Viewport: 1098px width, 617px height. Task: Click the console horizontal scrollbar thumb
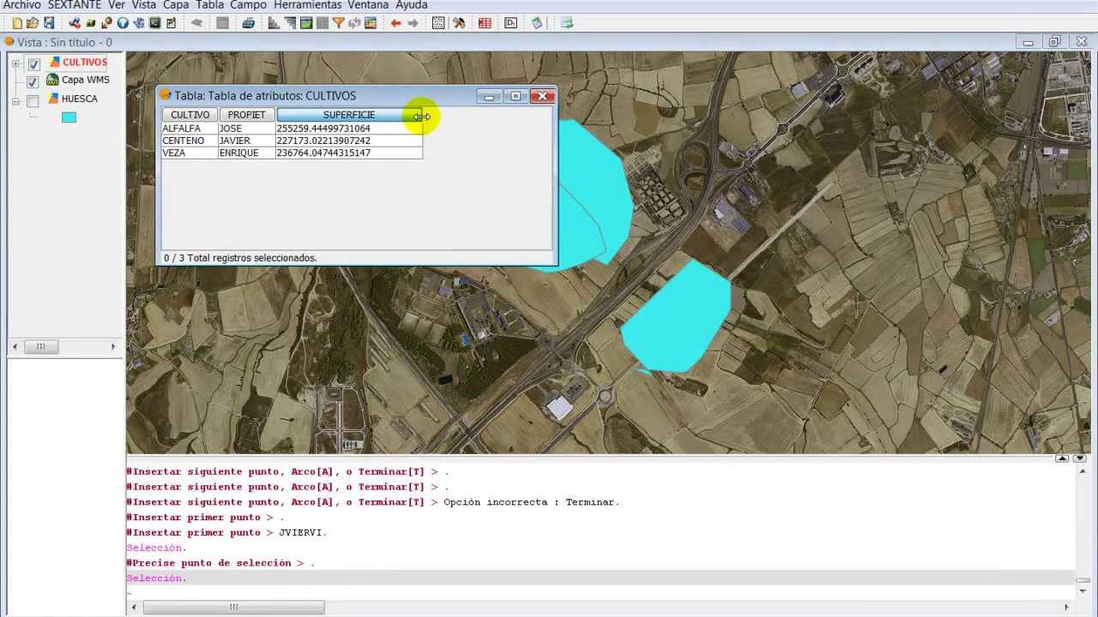coord(232,607)
